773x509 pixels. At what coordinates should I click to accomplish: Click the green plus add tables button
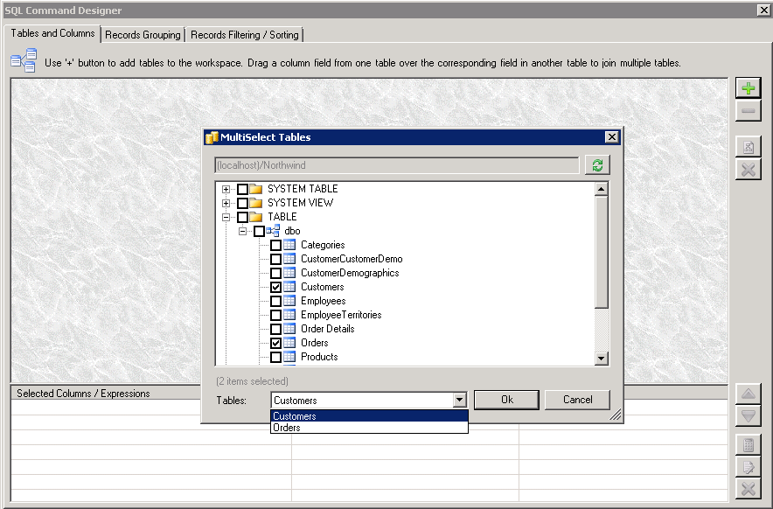click(x=748, y=88)
